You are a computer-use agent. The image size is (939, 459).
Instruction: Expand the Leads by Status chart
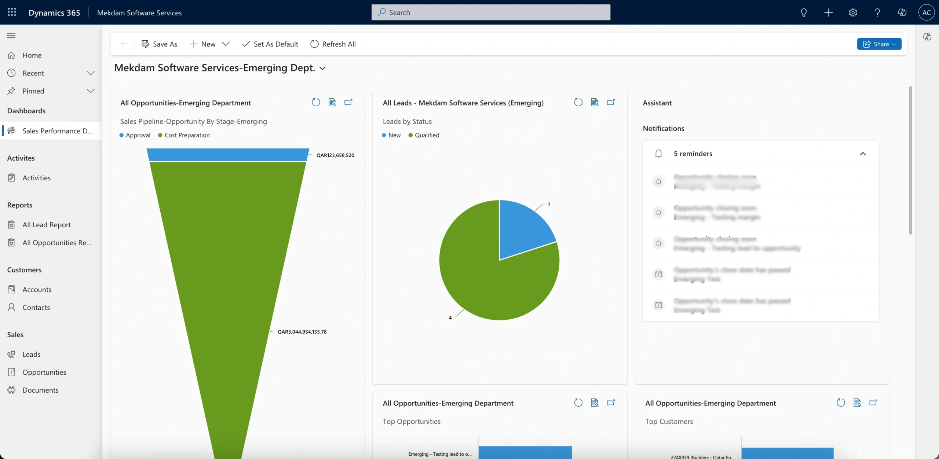coord(611,102)
